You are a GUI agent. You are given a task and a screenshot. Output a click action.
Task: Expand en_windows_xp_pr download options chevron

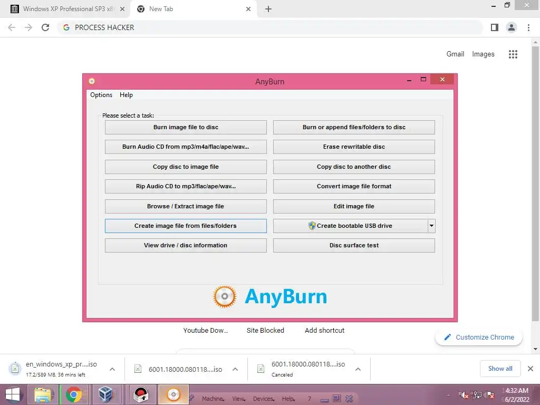(x=112, y=369)
